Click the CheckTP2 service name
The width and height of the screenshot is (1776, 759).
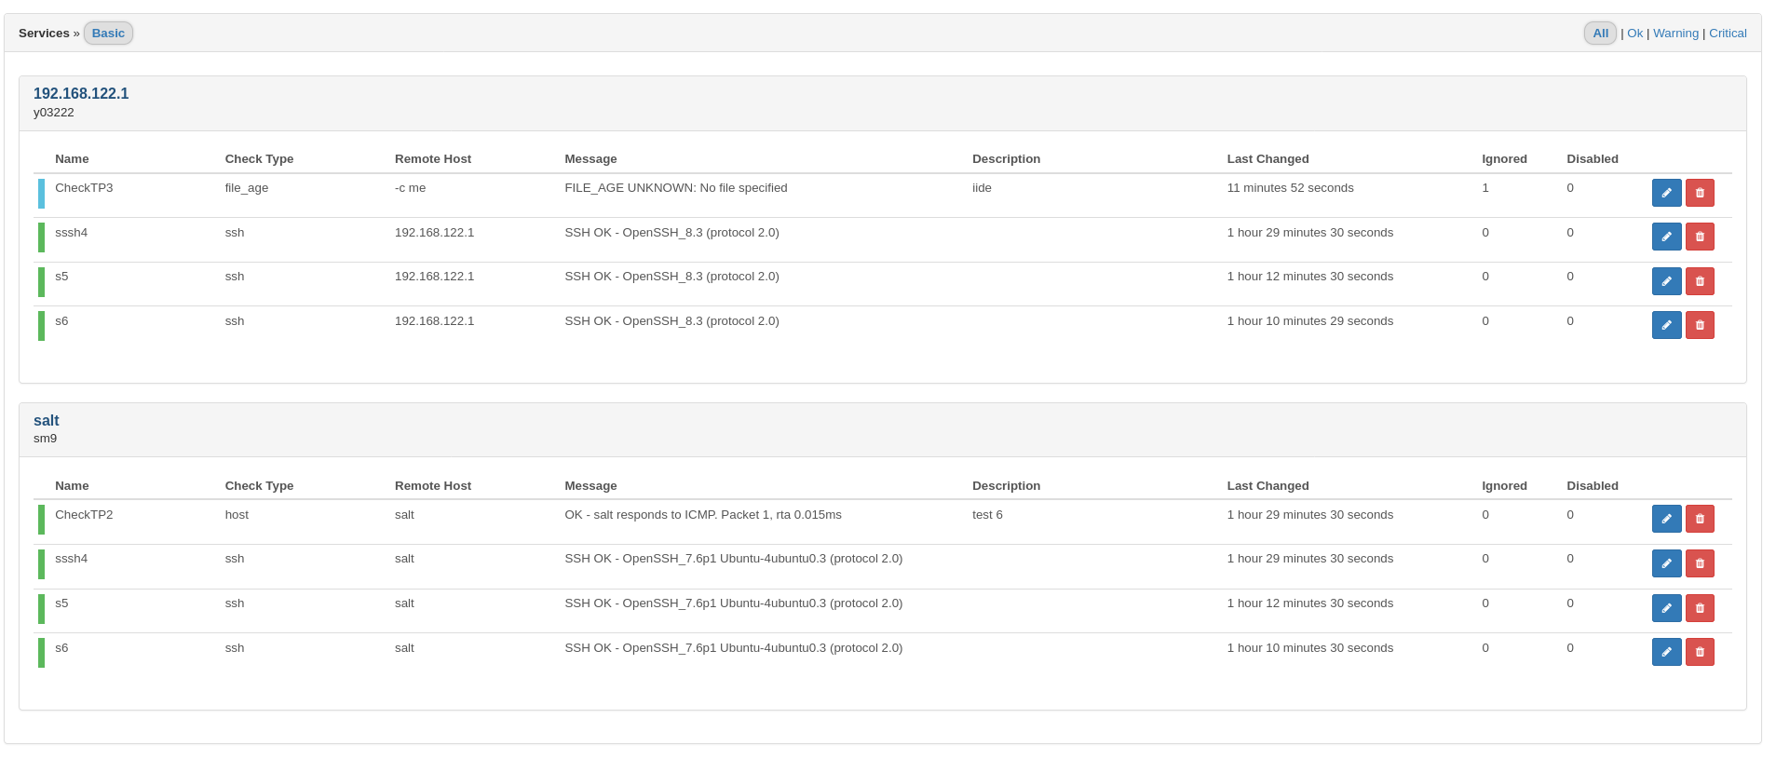(x=84, y=515)
